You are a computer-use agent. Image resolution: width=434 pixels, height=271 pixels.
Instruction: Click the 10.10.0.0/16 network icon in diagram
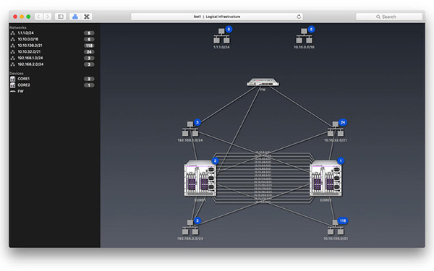point(304,36)
